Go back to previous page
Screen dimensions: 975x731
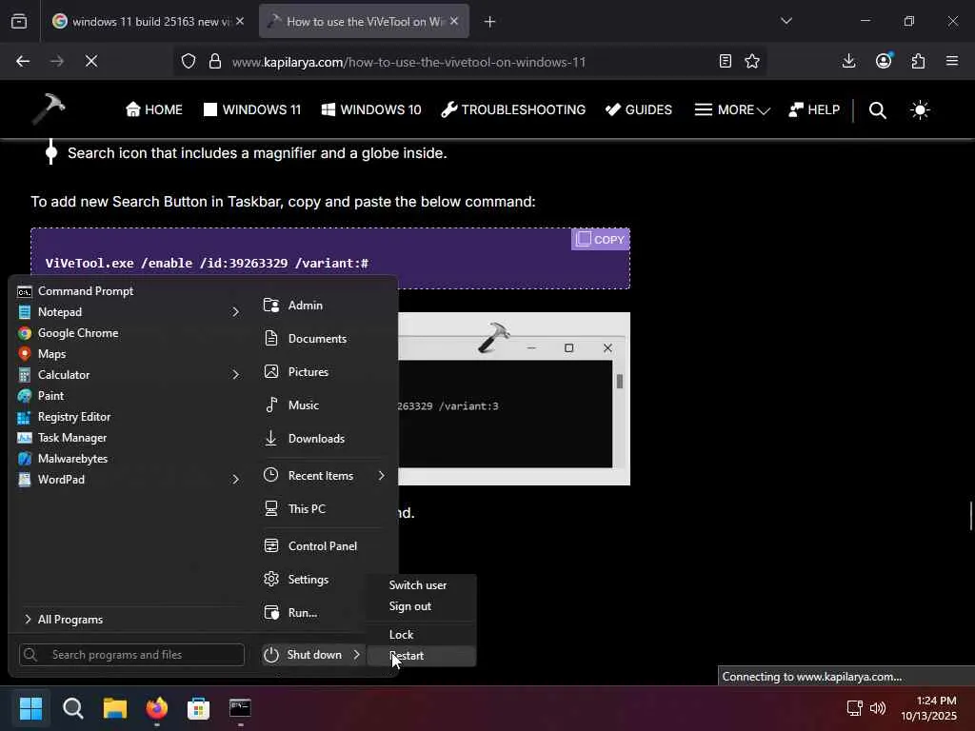click(23, 61)
